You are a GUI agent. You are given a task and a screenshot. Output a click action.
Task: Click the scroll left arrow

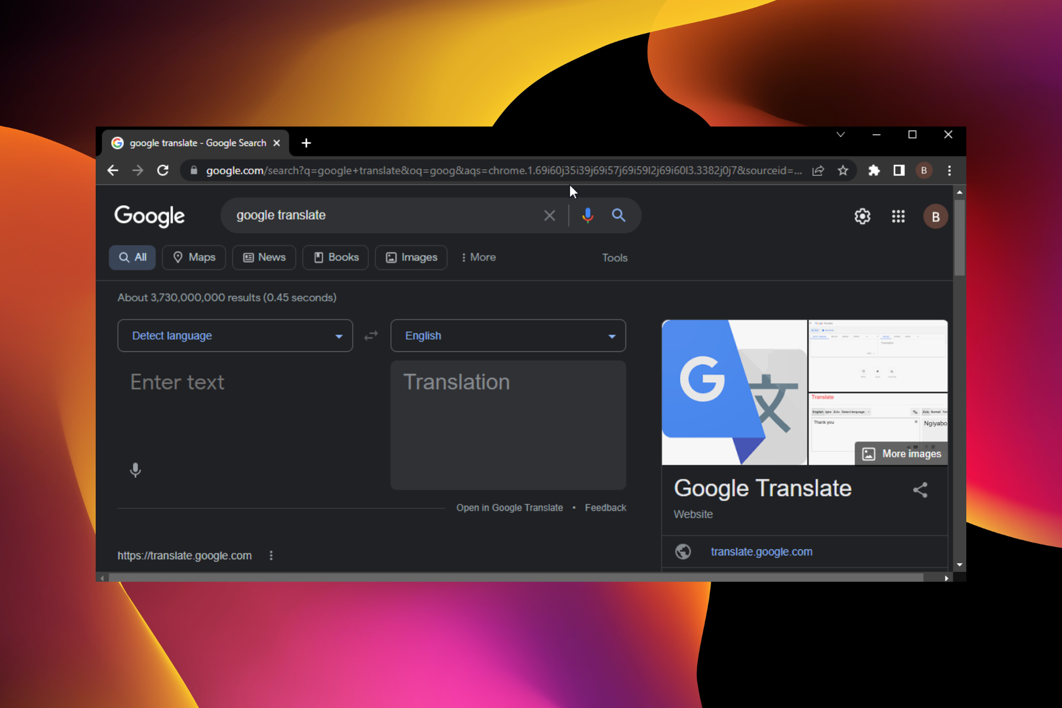tap(102, 578)
